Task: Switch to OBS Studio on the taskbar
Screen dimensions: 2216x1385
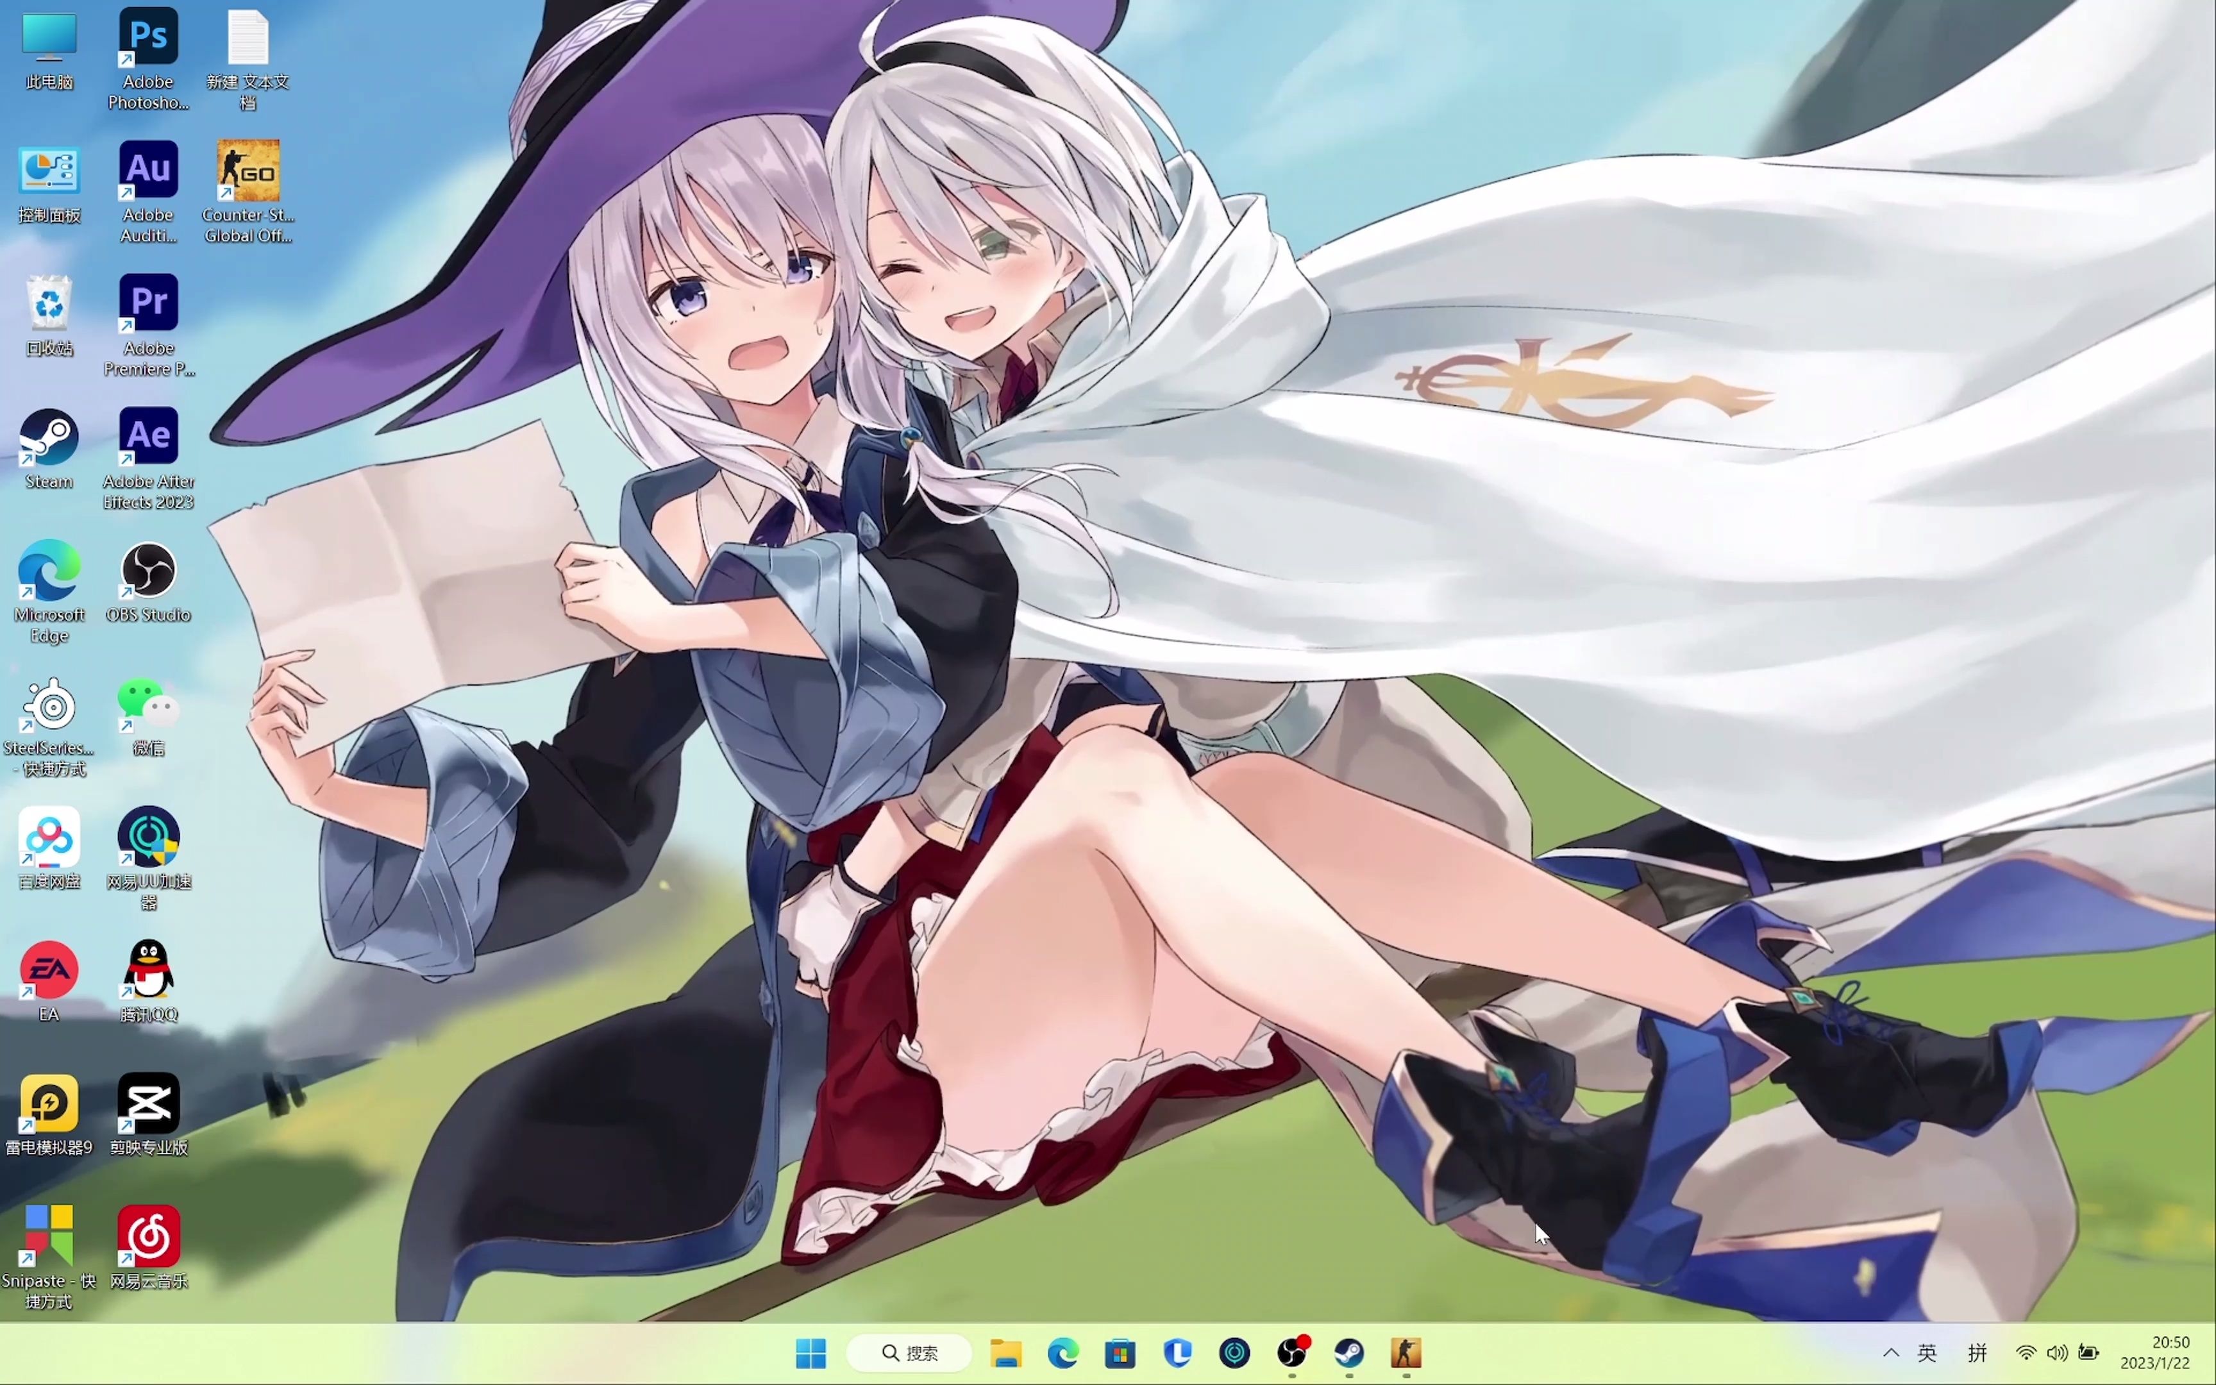Action: pyautogui.click(x=1292, y=1353)
